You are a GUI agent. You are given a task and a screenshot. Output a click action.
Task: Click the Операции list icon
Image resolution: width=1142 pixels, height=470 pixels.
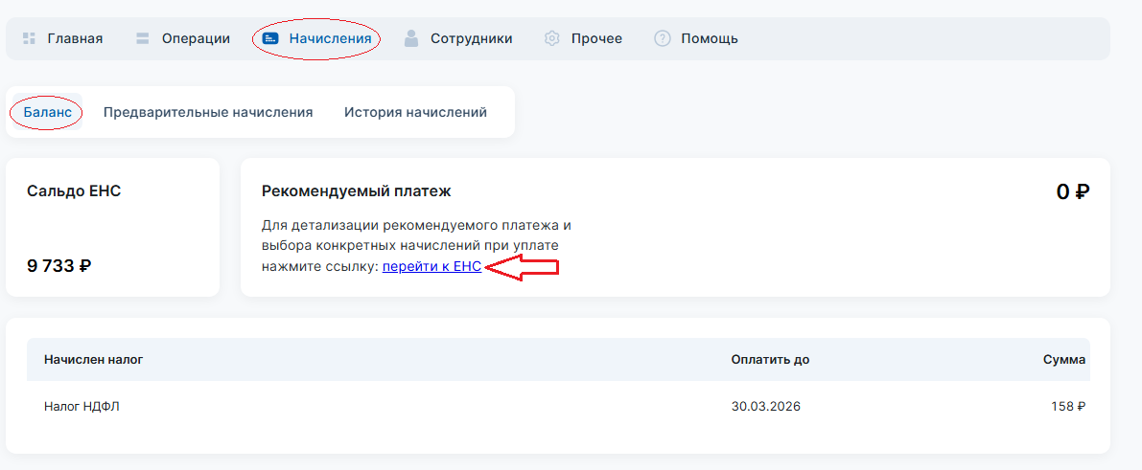pos(143,38)
